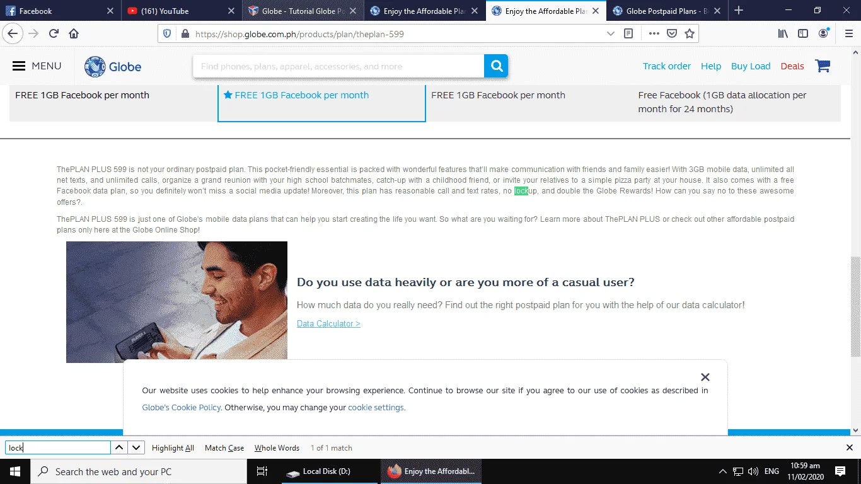
Task: Bookmark this page with star
Action: [690, 34]
